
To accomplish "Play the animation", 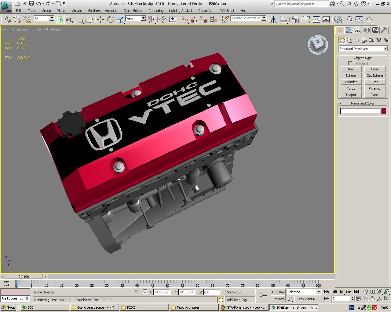I will pyautogui.click(x=342, y=292).
